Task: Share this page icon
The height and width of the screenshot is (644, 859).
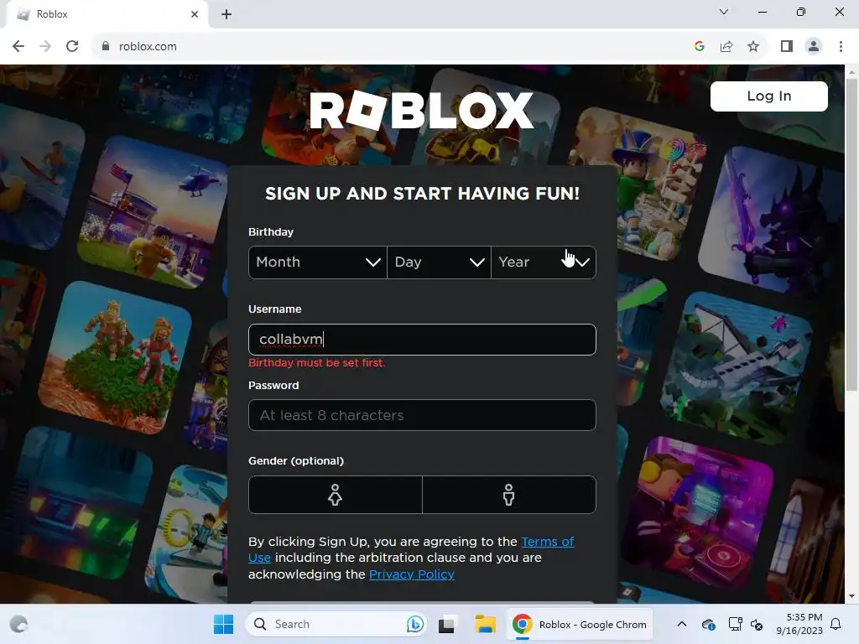Action: [726, 47]
